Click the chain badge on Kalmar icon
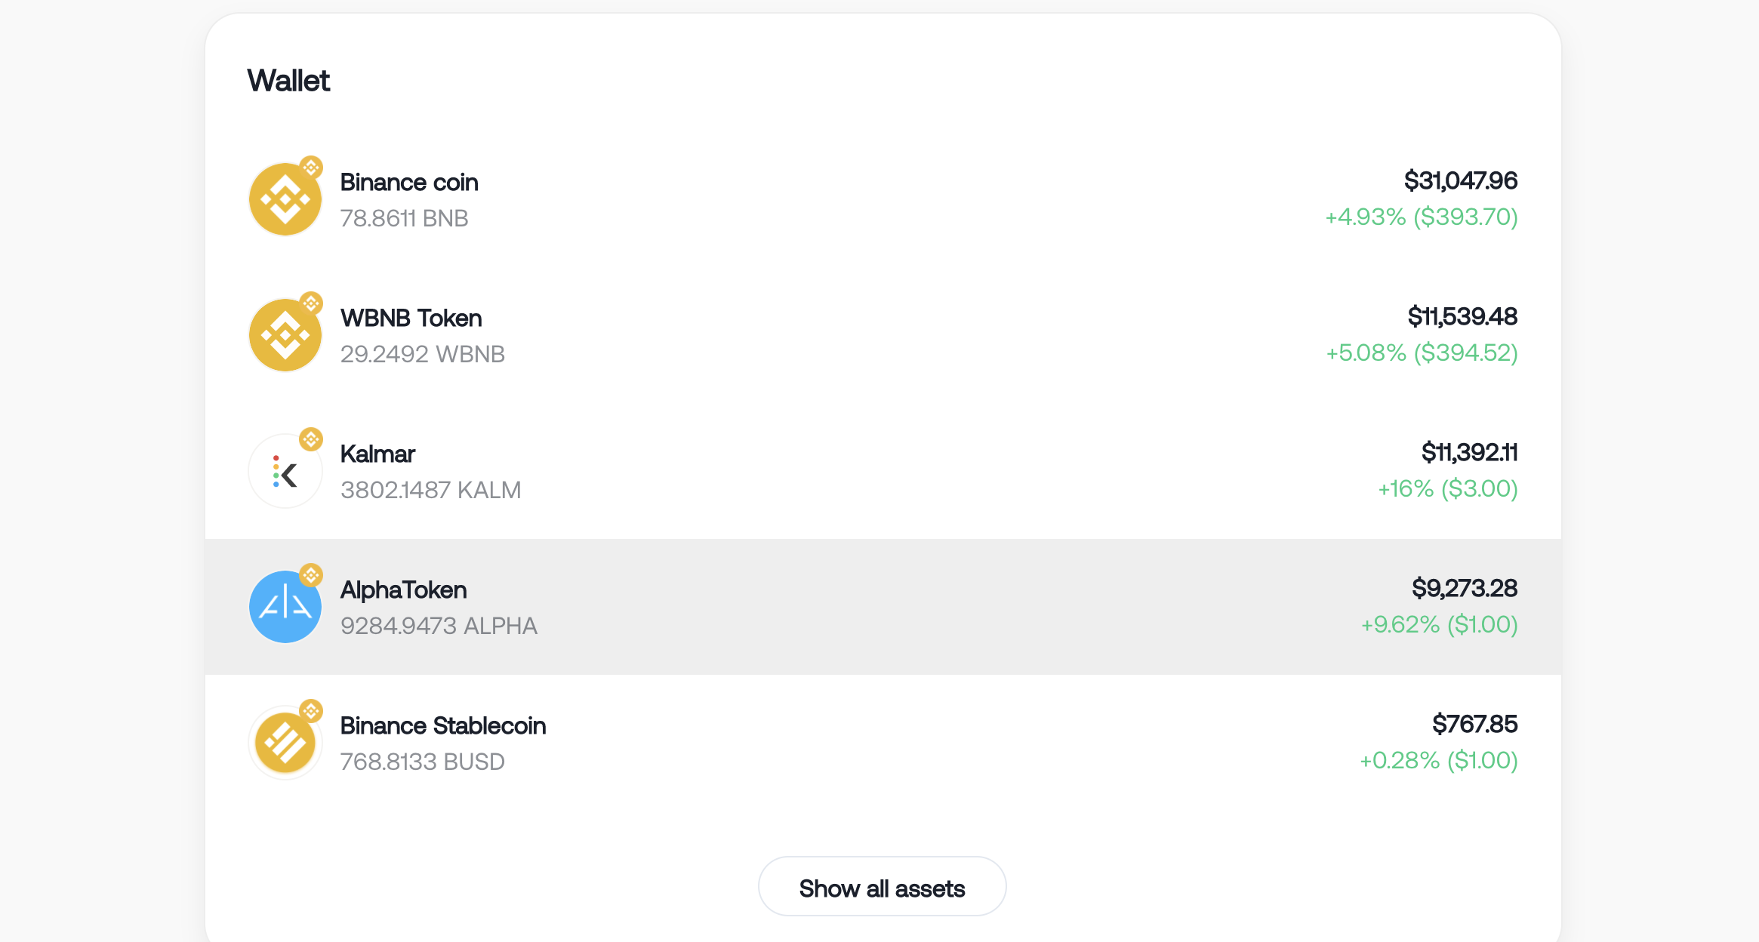The width and height of the screenshot is (1759, 942). [311, 439]
